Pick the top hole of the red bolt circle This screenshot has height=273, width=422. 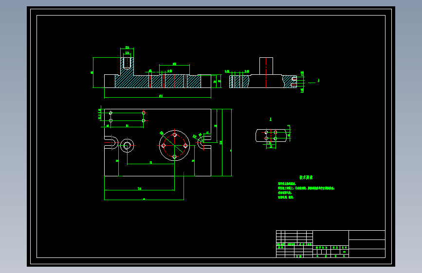[x=174, y=135]
